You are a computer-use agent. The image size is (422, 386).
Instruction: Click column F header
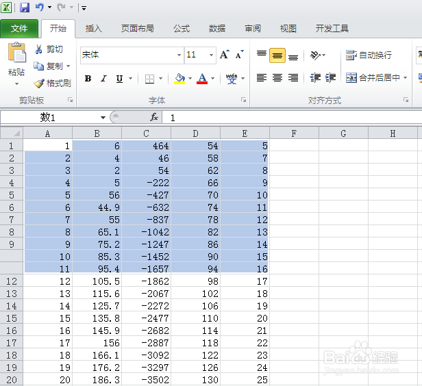pos(294,133)
